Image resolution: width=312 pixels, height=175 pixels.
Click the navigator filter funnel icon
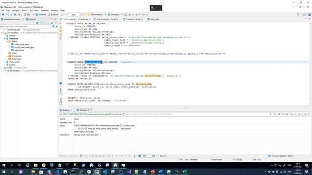53,26
